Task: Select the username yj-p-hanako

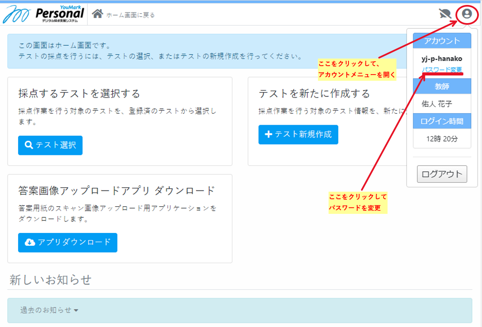Action: 442,58
